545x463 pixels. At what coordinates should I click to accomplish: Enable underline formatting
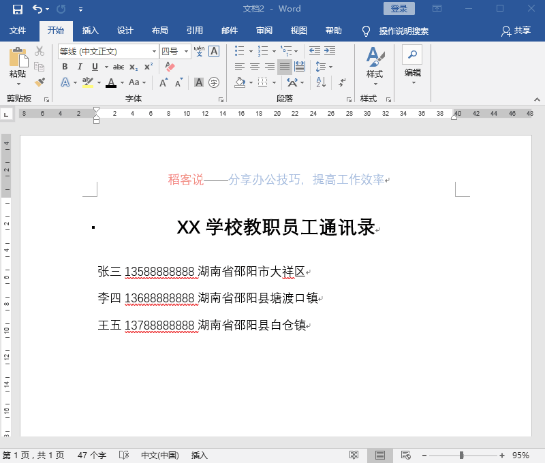coord(95,67)
